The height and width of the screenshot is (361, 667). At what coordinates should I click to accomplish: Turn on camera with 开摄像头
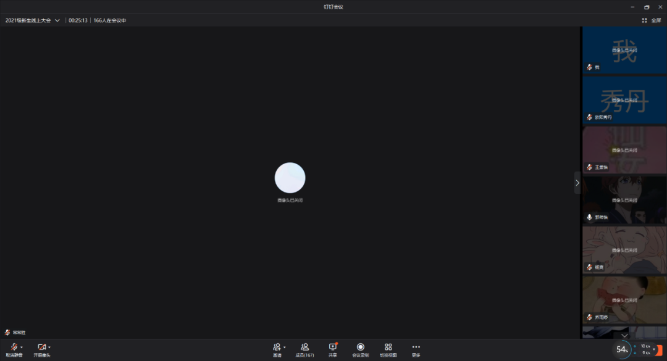click(x=42, y=349)
